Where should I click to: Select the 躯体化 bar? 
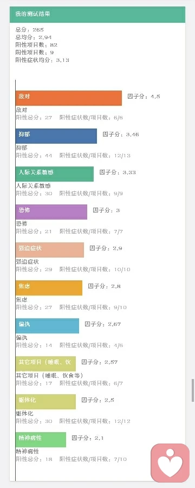(x=45, y=402)
